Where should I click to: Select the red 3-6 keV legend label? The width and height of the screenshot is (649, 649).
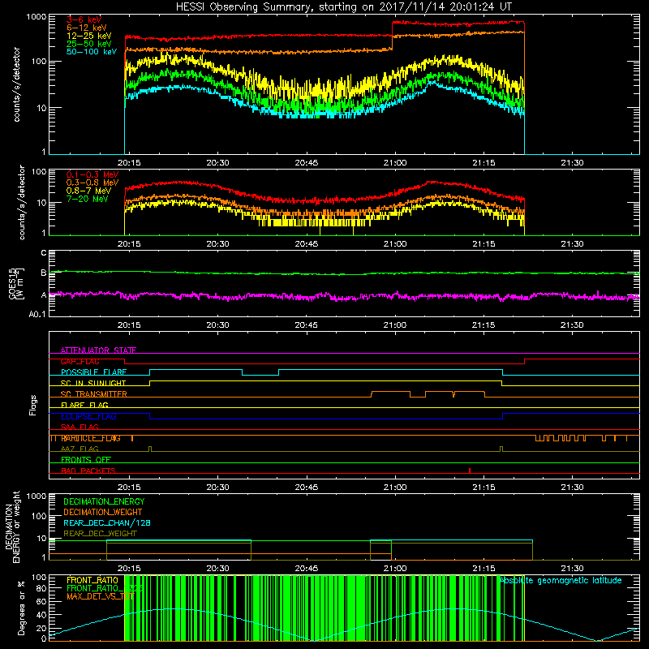pyautogui.click(x=84, y=19)
